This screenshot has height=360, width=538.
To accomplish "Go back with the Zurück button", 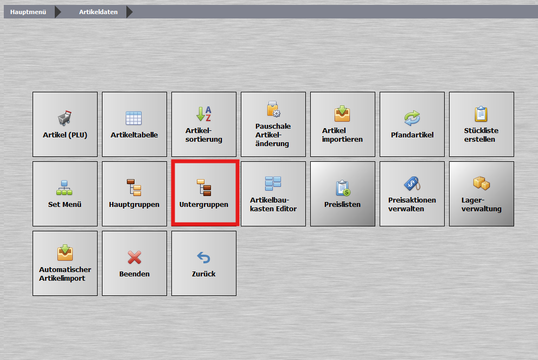I will coord(204,263).
